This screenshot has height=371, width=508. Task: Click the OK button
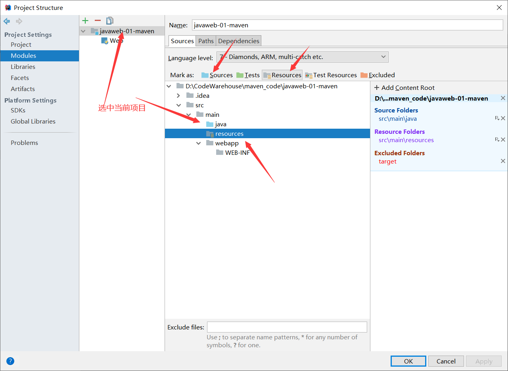[x=408, y=361]
